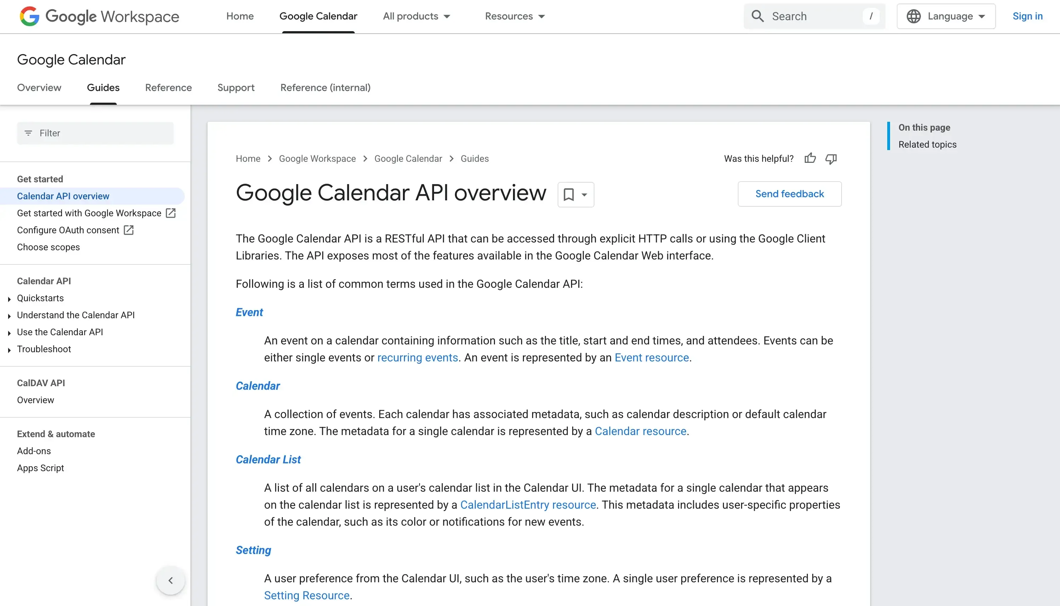Switch to the Support tab
The height and width of the screenshot is (606, 1060).
click(235, 88)
